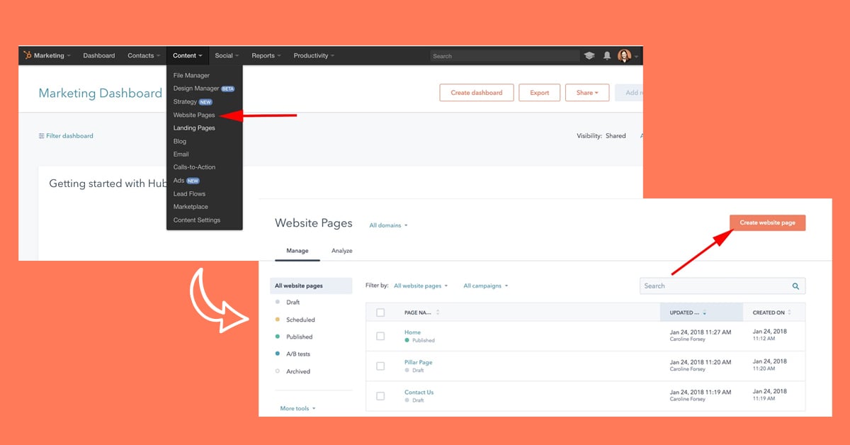Select File Manager from Content menu
This screenshot has width=850, height=445.
(x=191, y=76)
